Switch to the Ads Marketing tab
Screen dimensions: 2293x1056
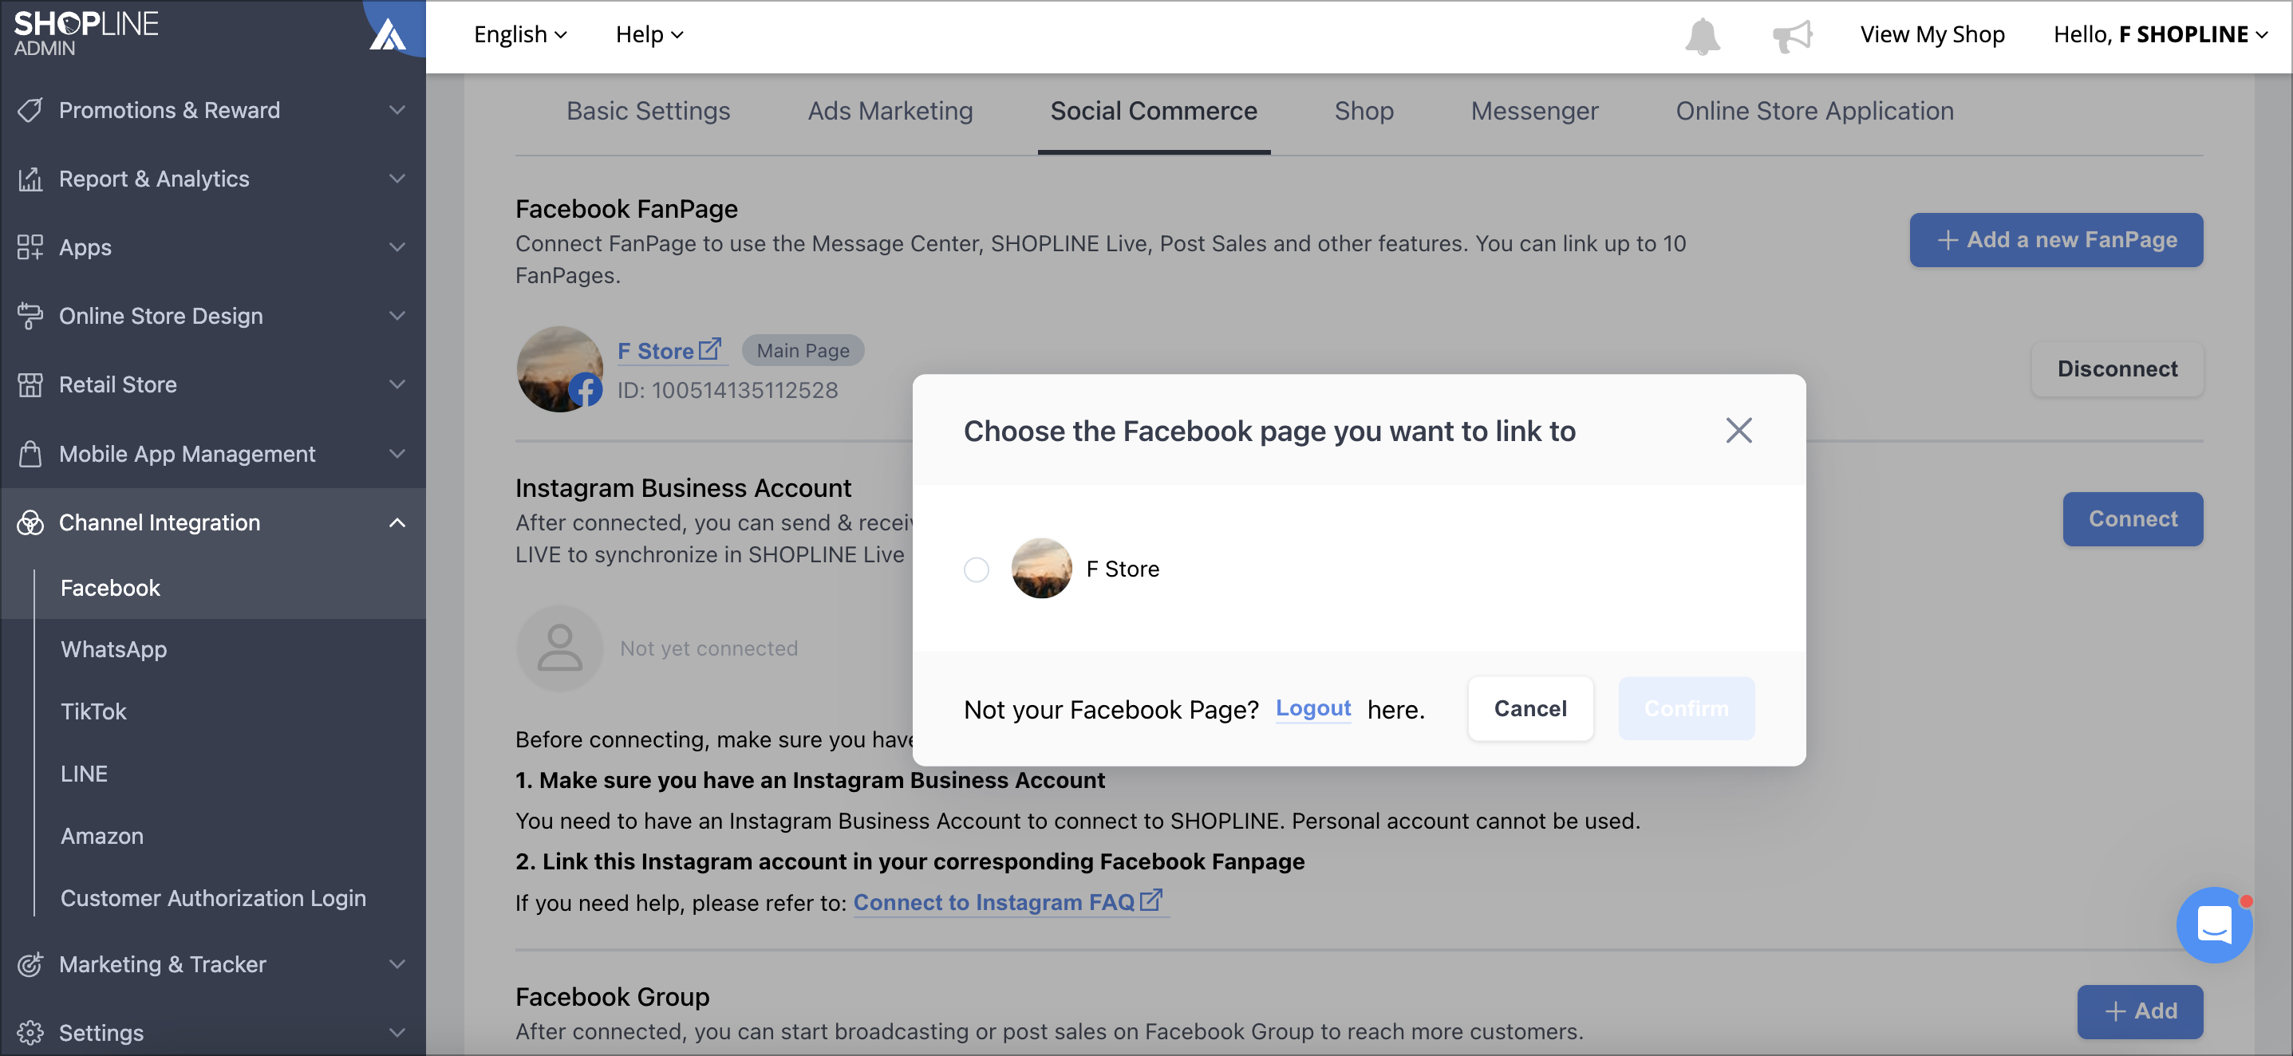[x=890, y=111]
